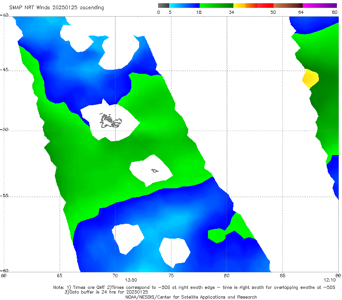Click the cyan-to-blue segment of the colorbar
The image size is (342, 300).
tap(184, 6)
